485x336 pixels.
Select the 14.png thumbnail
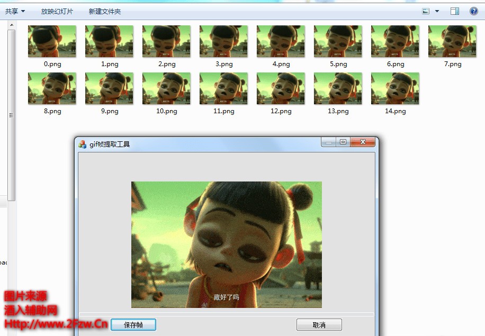(396, 88)
